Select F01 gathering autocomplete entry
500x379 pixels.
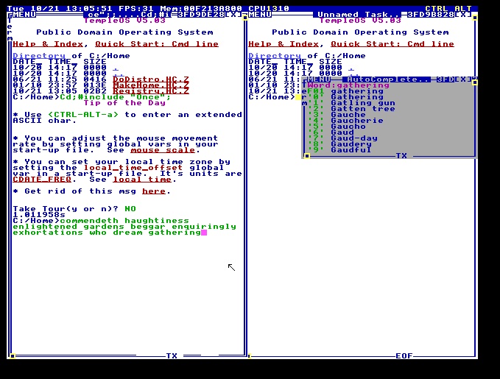(345, 91)
